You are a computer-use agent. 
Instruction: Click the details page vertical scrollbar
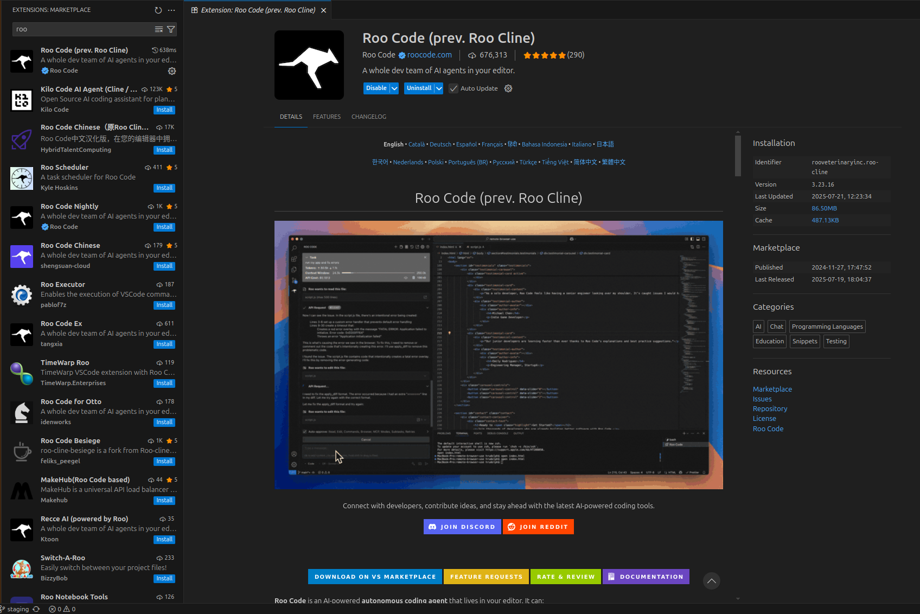pos(738,156)
